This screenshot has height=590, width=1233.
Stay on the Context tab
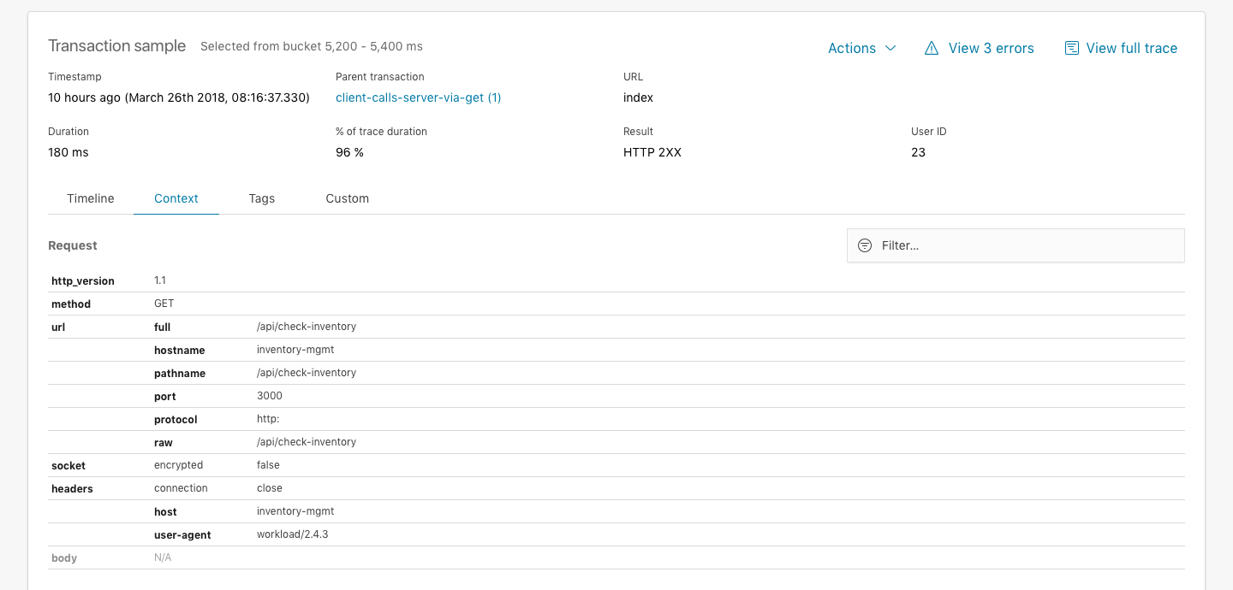click(x=176, y=198)
